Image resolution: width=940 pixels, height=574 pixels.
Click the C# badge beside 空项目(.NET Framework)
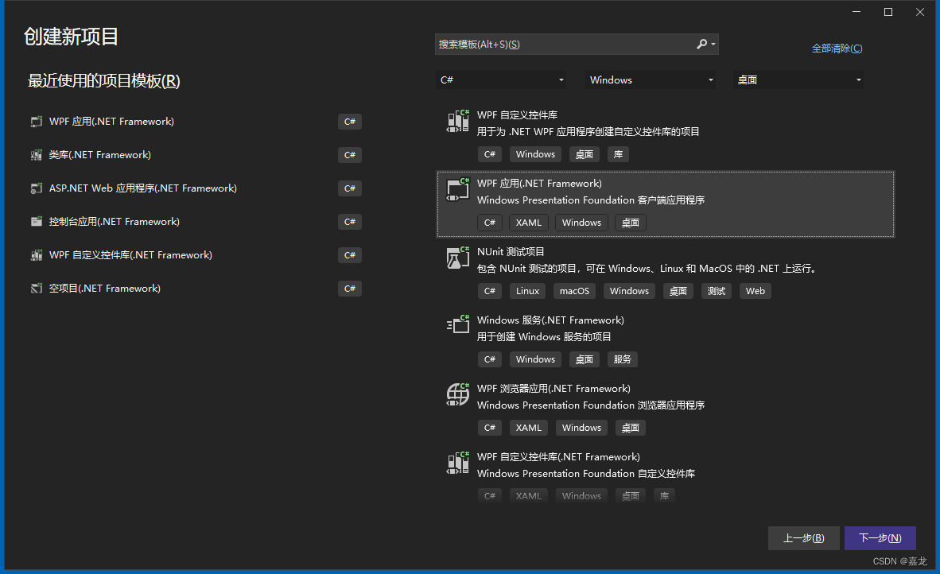(x=350, y=289)
